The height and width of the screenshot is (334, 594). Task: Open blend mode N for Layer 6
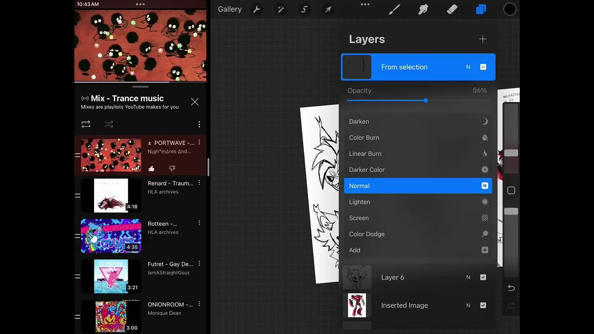click(x=468, y=277)
